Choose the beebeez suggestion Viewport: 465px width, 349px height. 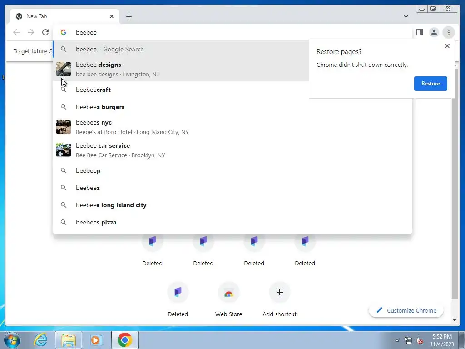coord(232,188)
